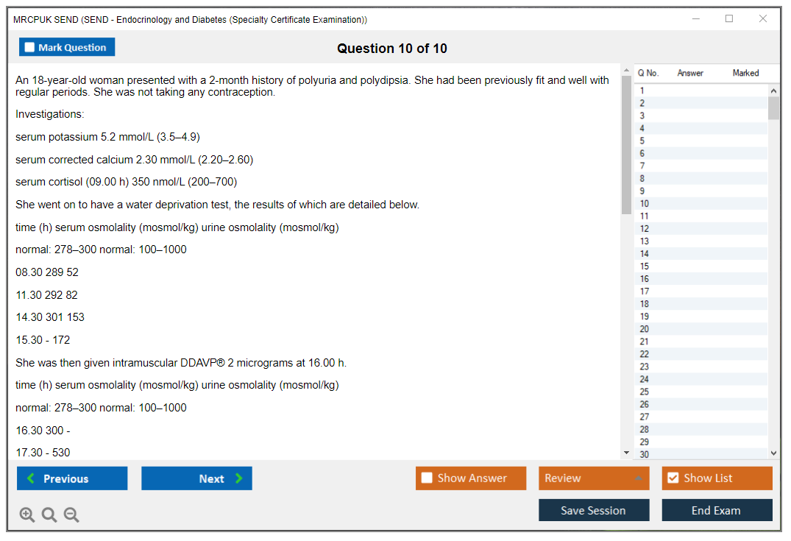
Task: Go to the Next question
Action: tap(196, 478)
